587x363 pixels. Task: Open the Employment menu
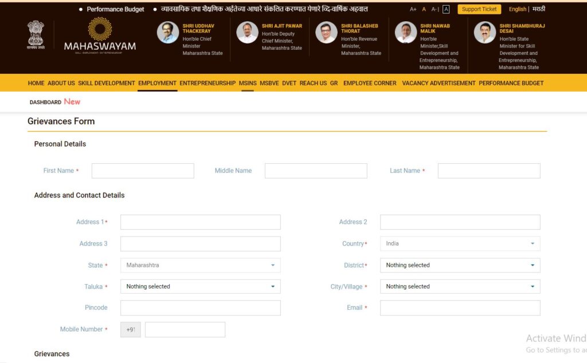point(157,83)
